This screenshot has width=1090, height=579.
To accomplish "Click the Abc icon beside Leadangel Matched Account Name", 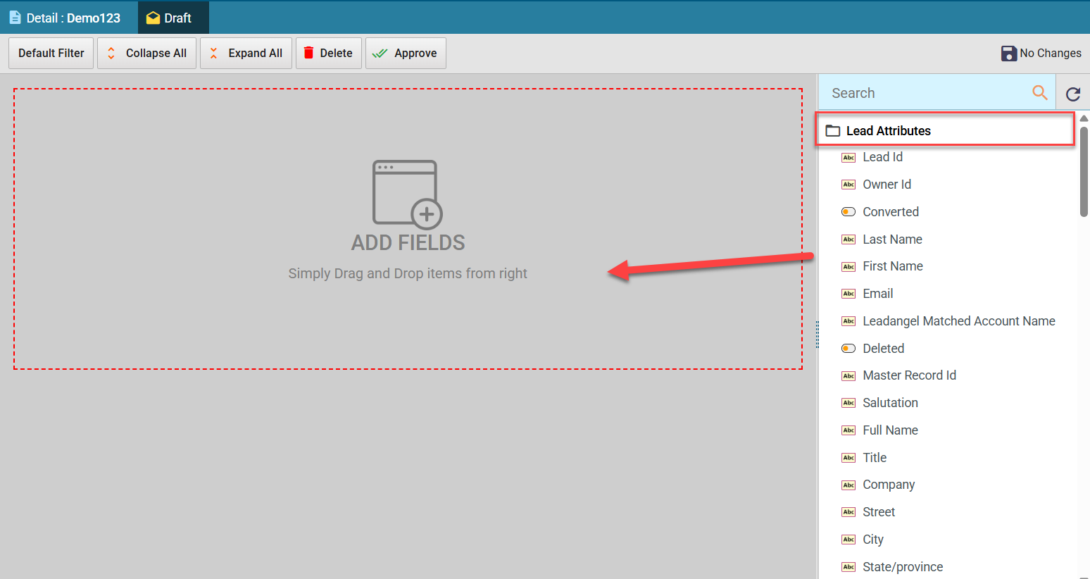I will (x=848, y=321).
